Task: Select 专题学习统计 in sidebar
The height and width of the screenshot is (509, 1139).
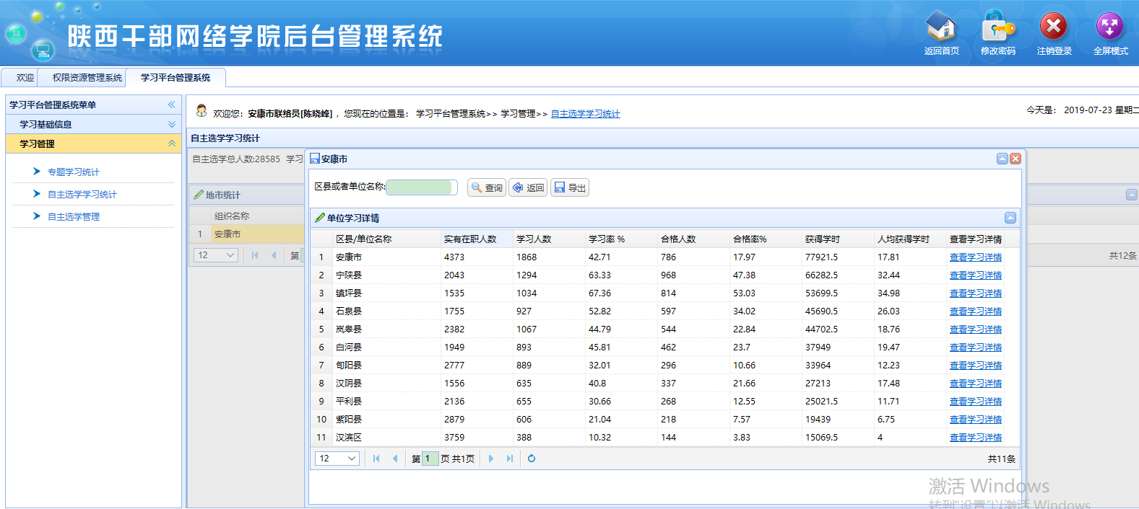Action: [x=74, y=172]
